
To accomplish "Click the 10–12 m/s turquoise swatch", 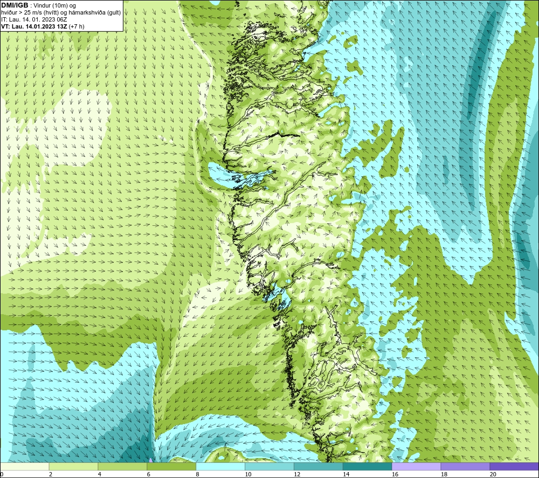I will pos(269,466).
